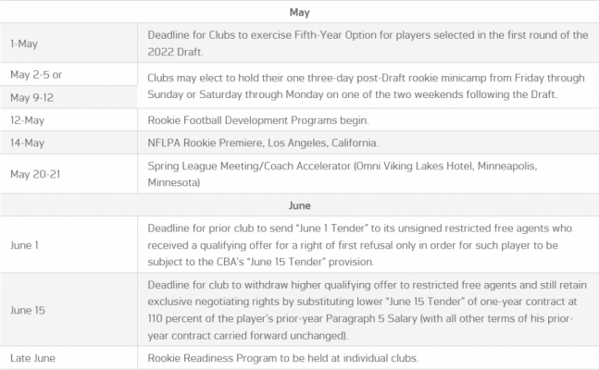The height and width of the screenshot is (370, 599).
Task: Select the 12-May date cell
Action: (x=69, y=120)
